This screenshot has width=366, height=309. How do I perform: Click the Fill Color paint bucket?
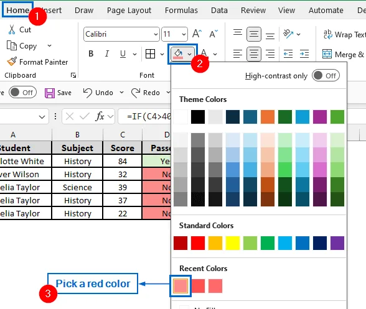178,54
